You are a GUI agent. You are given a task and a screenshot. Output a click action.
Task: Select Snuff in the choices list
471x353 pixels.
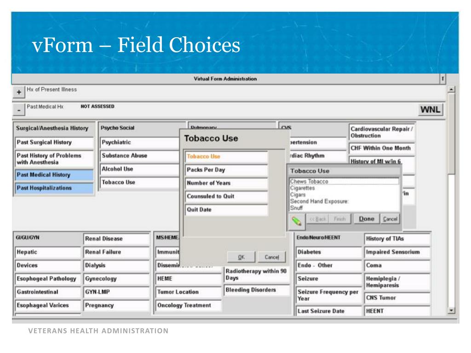[344, 208]
